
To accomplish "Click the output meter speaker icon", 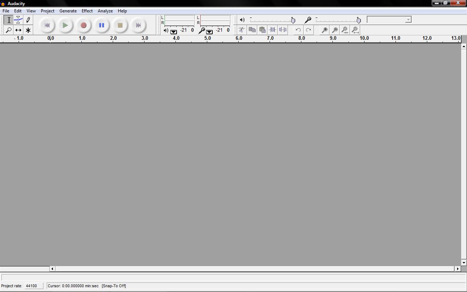I will coord(166,31).
